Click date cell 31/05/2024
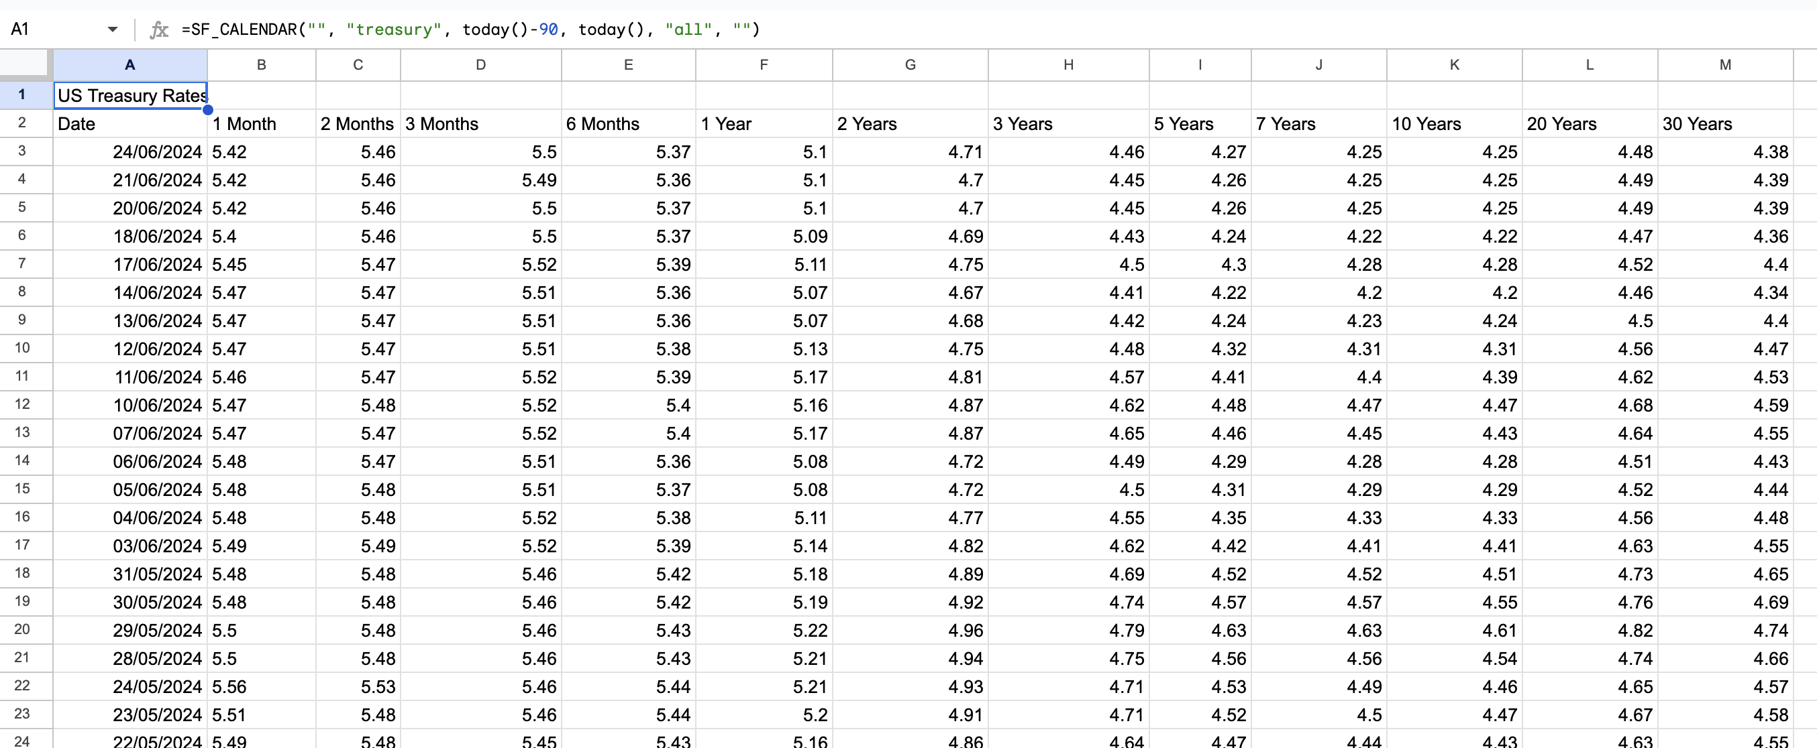 tap(130, 574)
